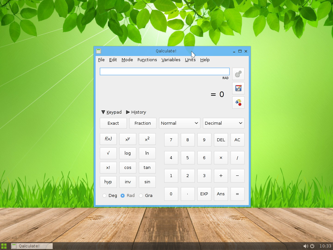Open the store variable icon beside the result
This screenshot has height=250, width=333.
point(238,88)
